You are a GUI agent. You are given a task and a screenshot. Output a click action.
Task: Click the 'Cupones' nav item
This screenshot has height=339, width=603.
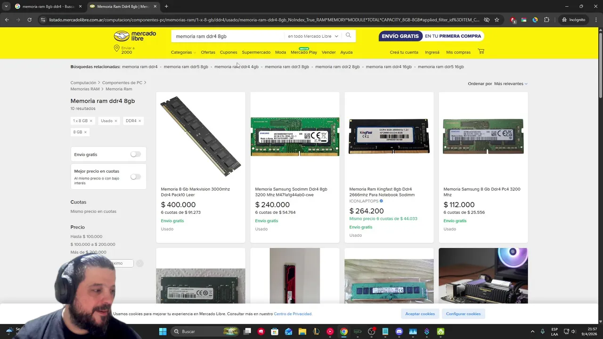click(228, 52)
